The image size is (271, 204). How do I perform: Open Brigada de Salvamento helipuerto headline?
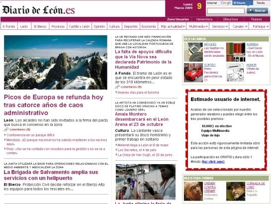51,175
